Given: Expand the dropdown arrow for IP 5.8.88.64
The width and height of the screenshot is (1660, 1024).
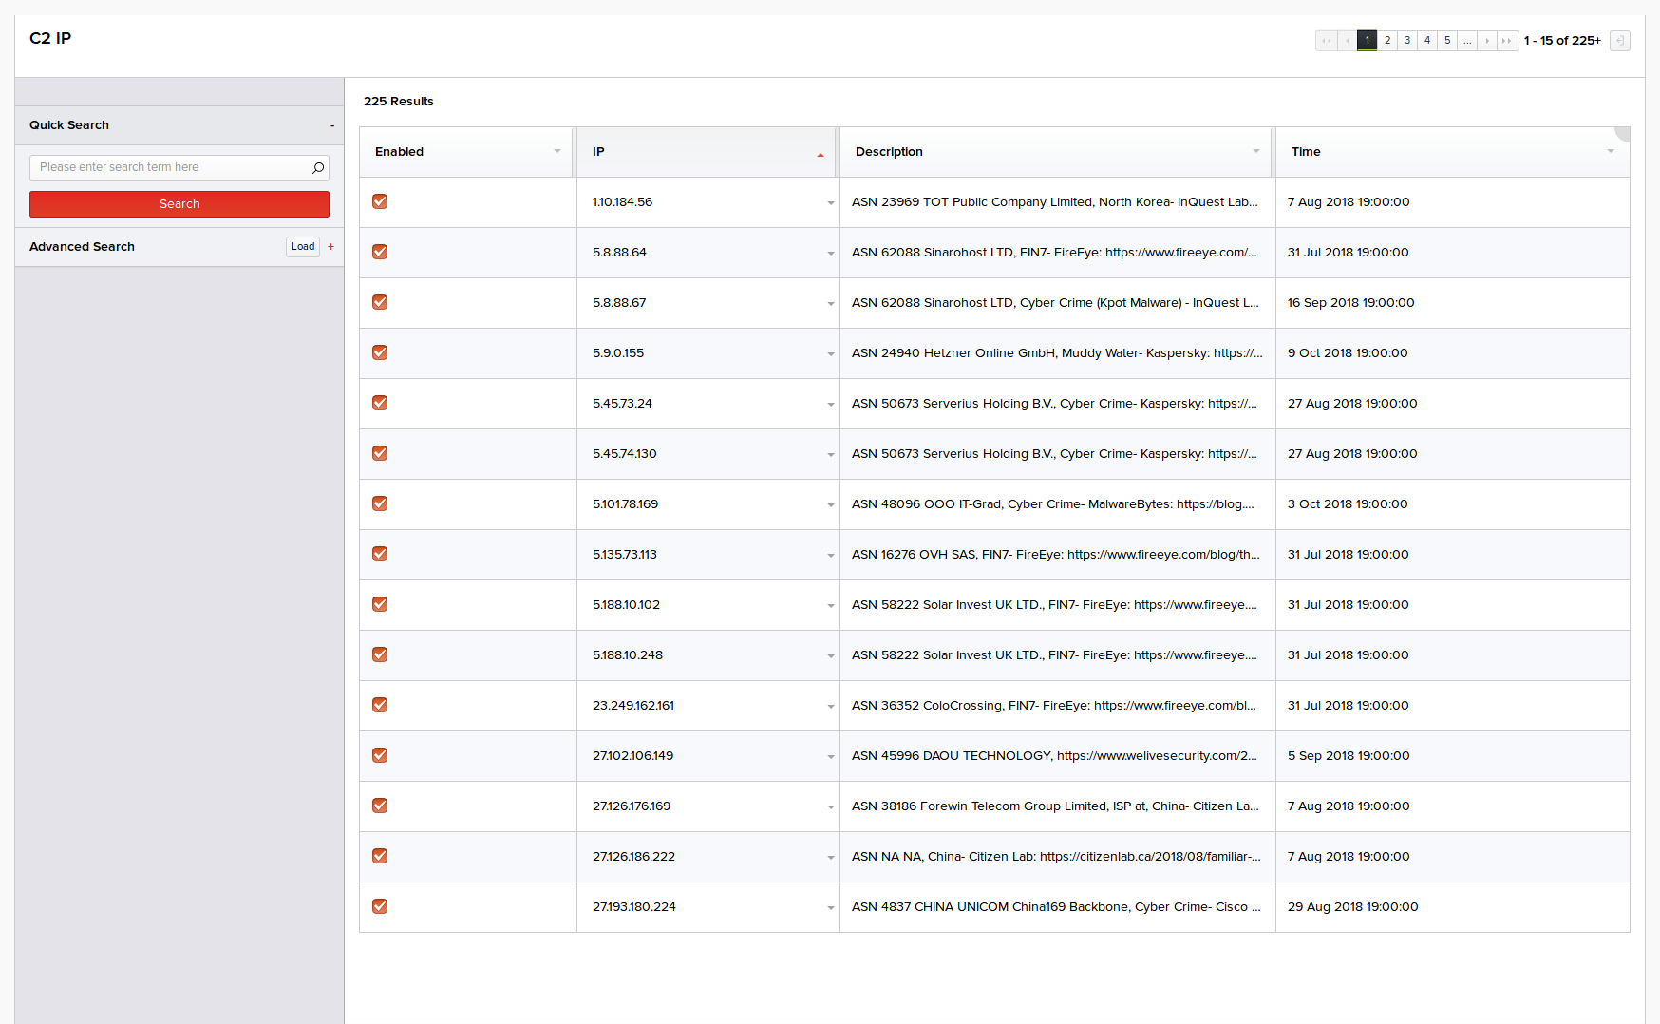Looking at the screenshot, I should pos(830,254).
